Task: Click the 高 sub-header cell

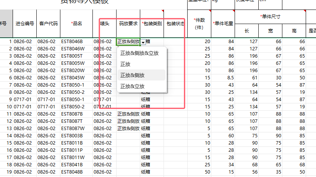Action: pyautogui.click(x=294, y=31)
